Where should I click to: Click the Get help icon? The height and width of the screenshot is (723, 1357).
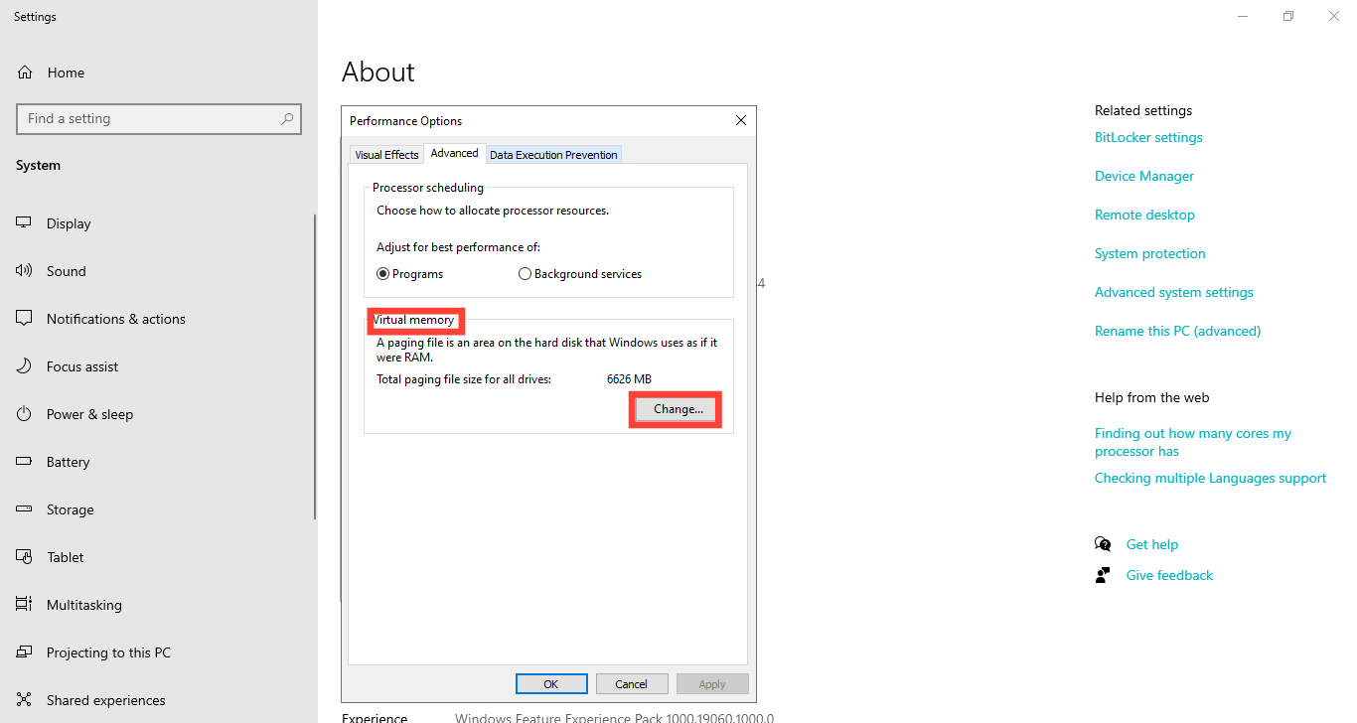[x=1103, y=543]
